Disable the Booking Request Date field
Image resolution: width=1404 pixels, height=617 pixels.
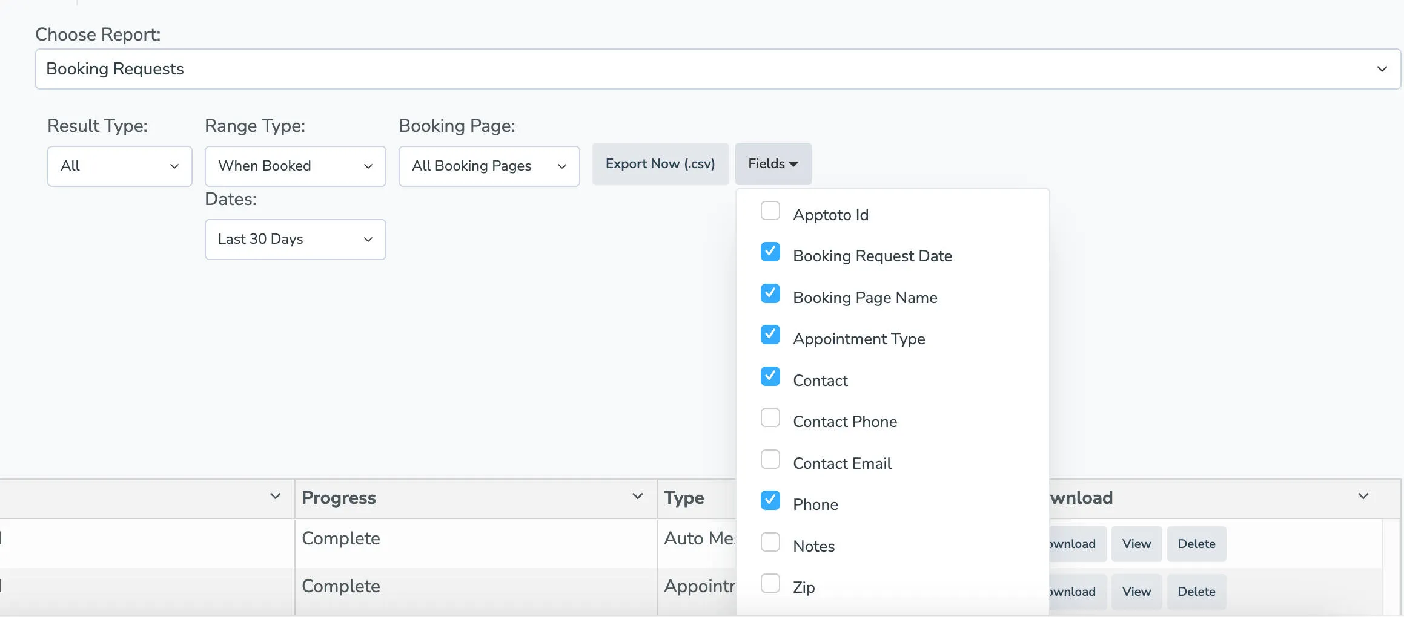coord(770,252)
